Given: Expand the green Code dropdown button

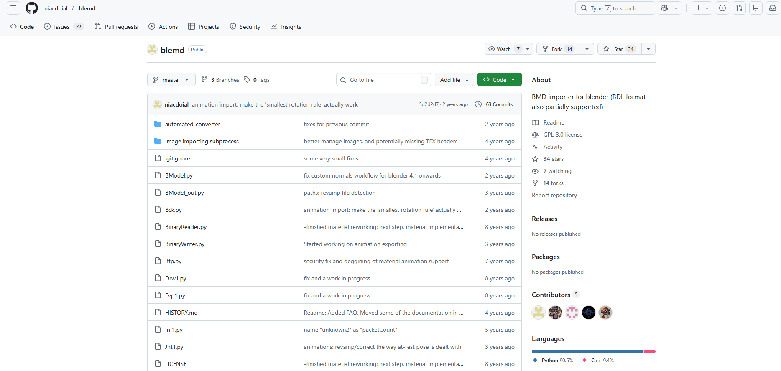Looking at the screenshot, I should pyautogui.click(x=499, y=80).
